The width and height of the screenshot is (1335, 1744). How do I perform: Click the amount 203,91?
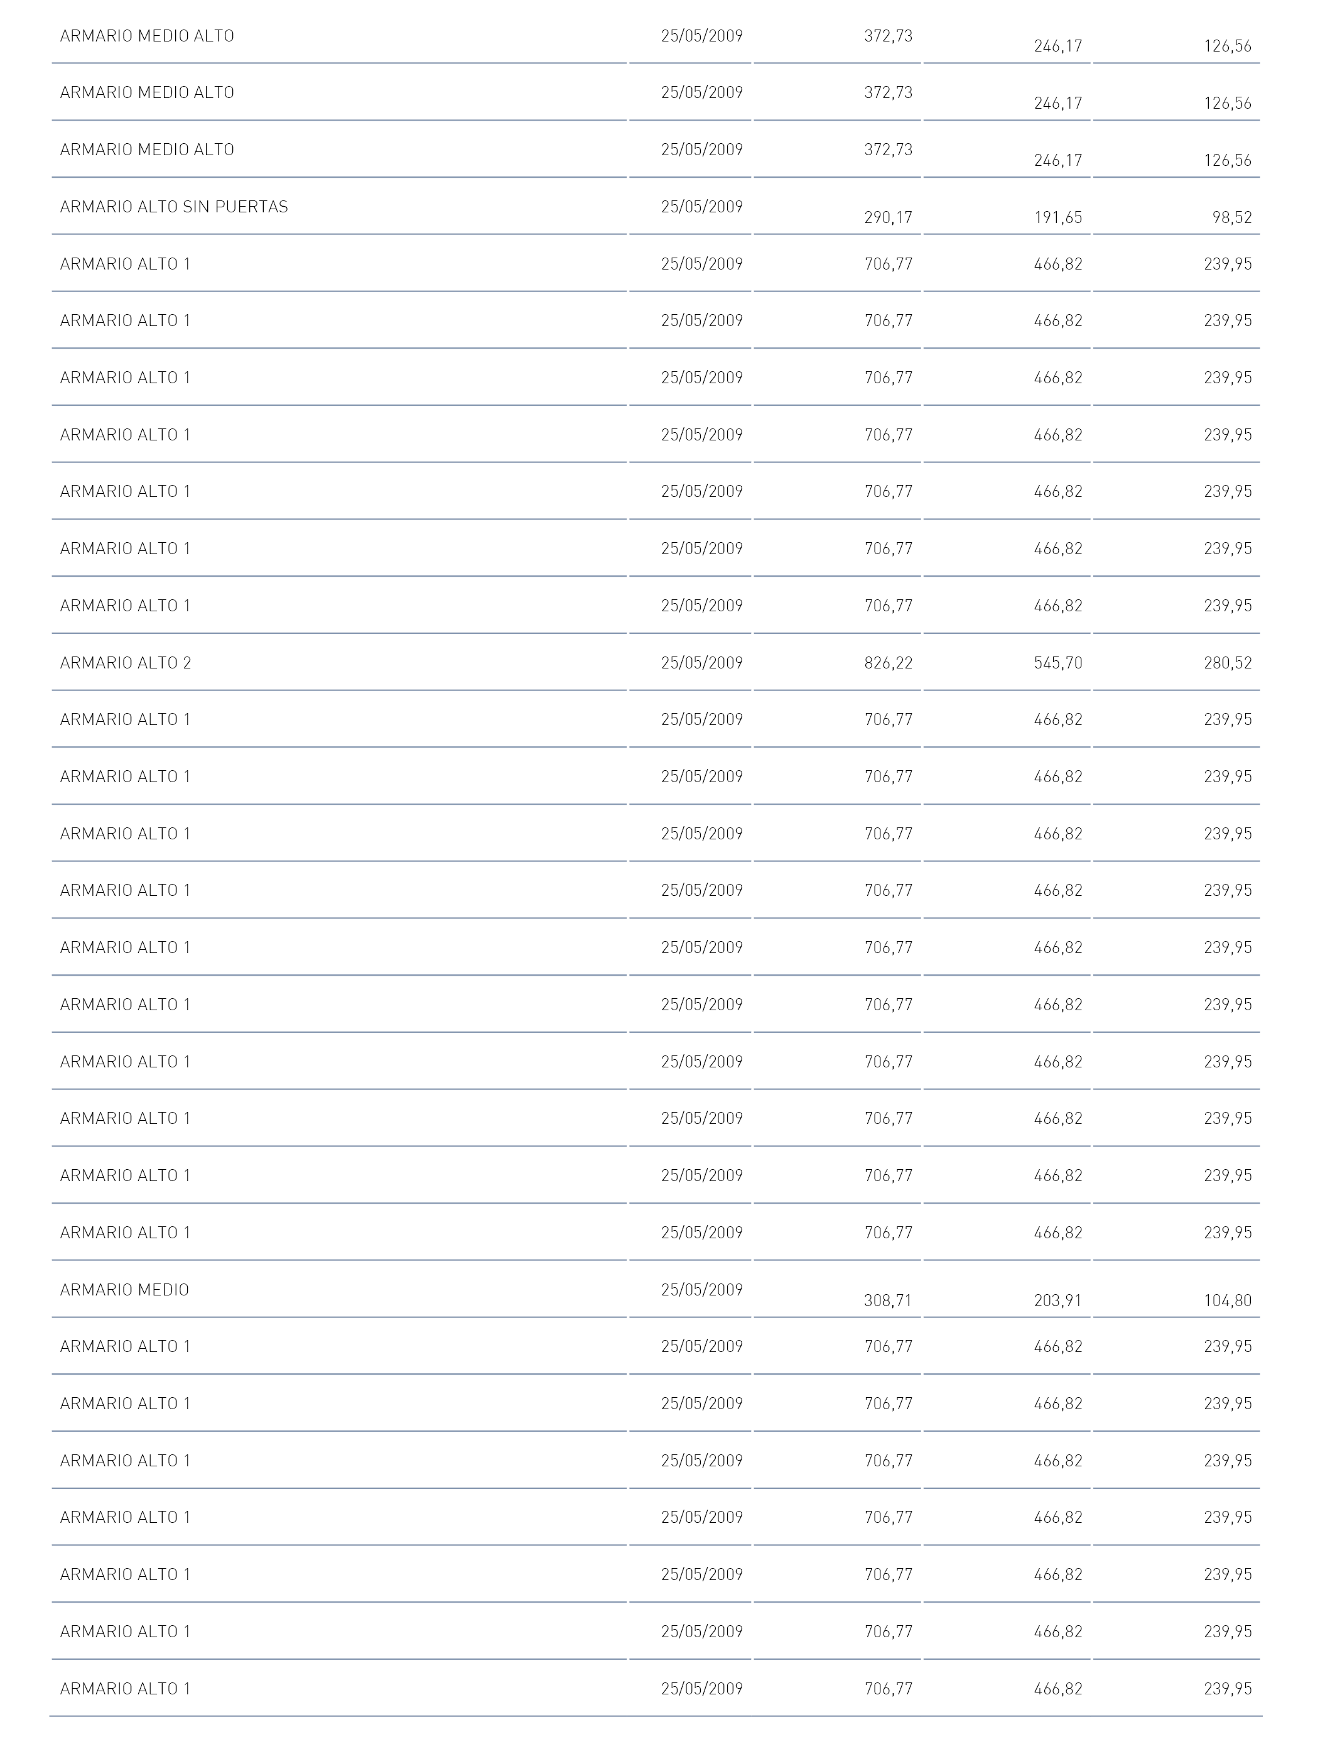coord(1057,1301)
